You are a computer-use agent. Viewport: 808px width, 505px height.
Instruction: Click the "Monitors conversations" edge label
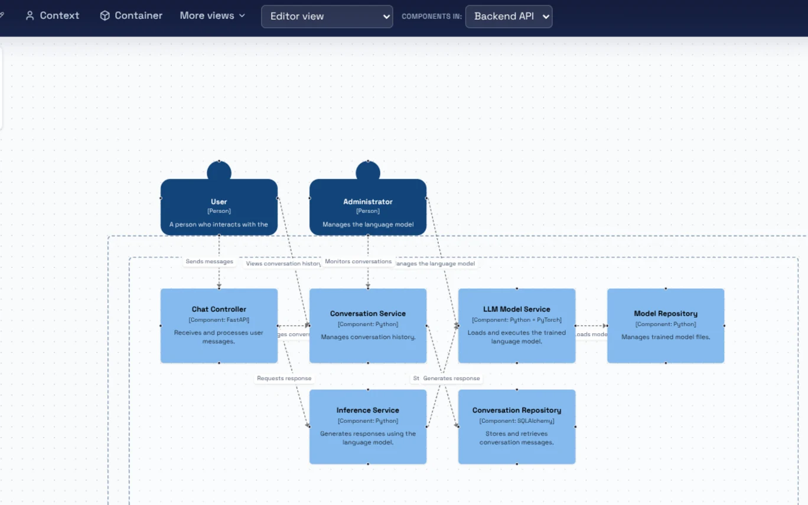coord(358,262)
